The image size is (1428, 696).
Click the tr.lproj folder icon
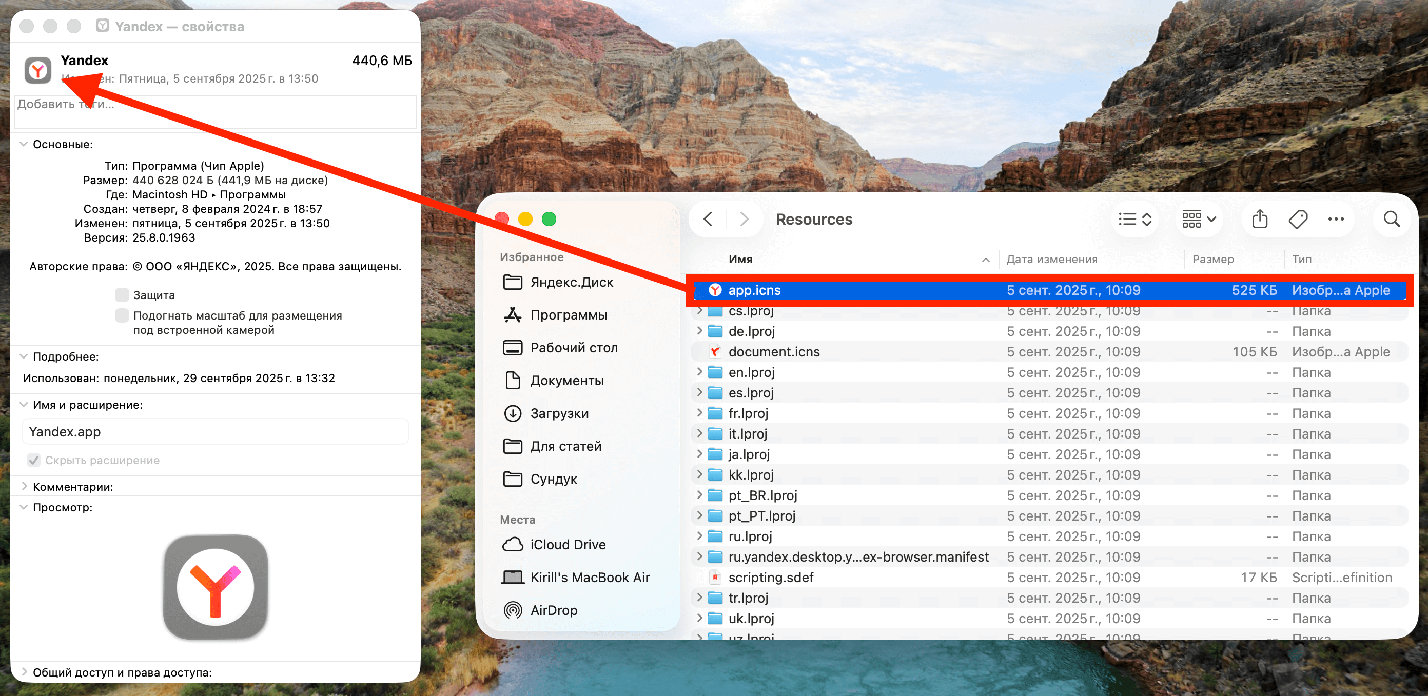point(715,598)
